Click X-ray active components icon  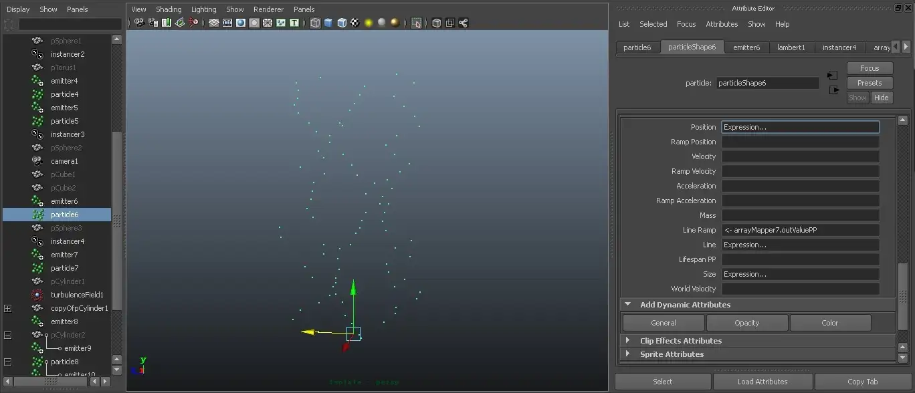pos(450,23)
